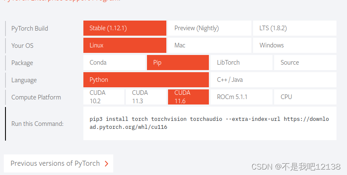This screenshot has width=347, height=175.
Task: Select CPU compute platform
Action: point(305,97)
